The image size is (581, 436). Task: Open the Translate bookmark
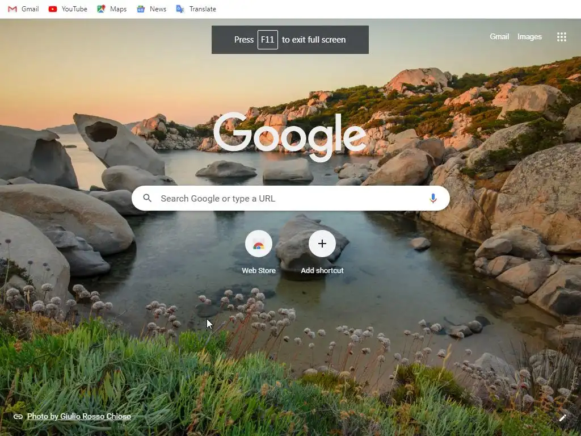[x=196, y=9]
